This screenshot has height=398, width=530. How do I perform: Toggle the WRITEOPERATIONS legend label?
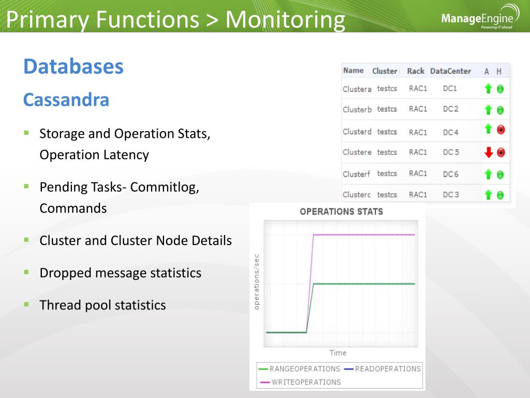[x=306, y=382]
